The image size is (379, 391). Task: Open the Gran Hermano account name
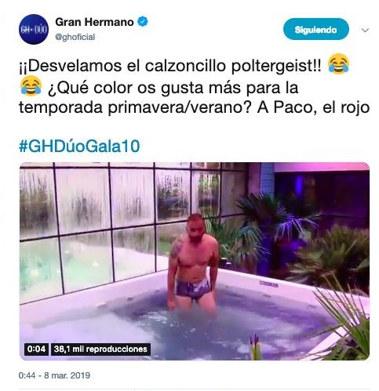[94, 22]
